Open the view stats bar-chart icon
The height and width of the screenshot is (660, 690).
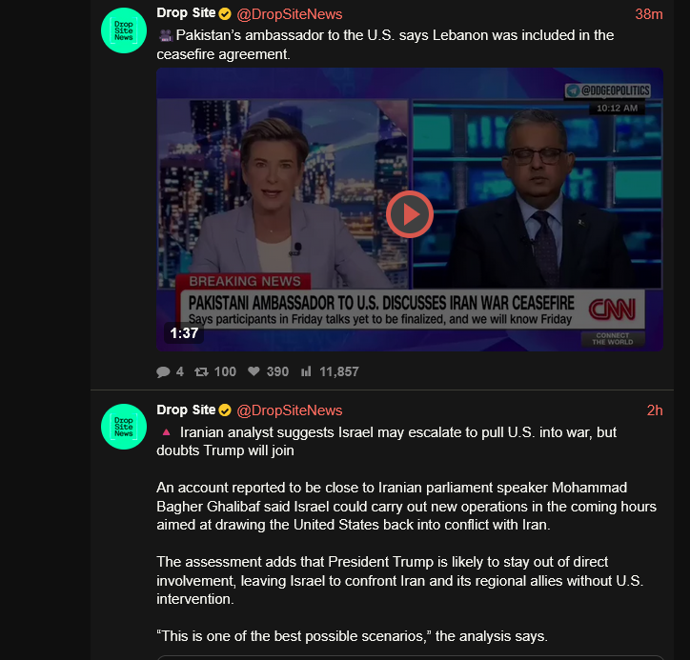pyautogui.click(x=306, y=371)
